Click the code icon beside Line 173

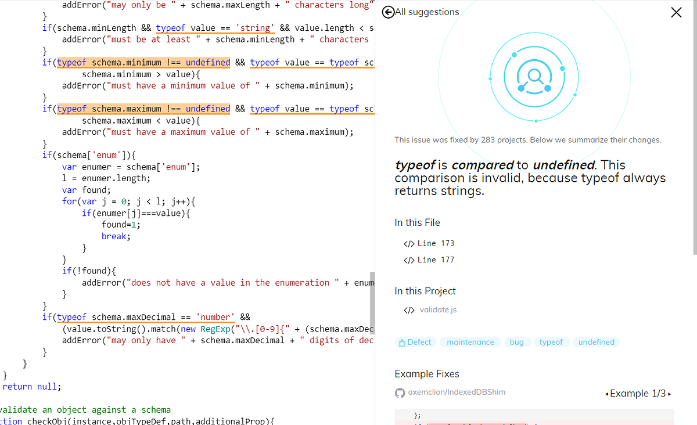(408, 243)
